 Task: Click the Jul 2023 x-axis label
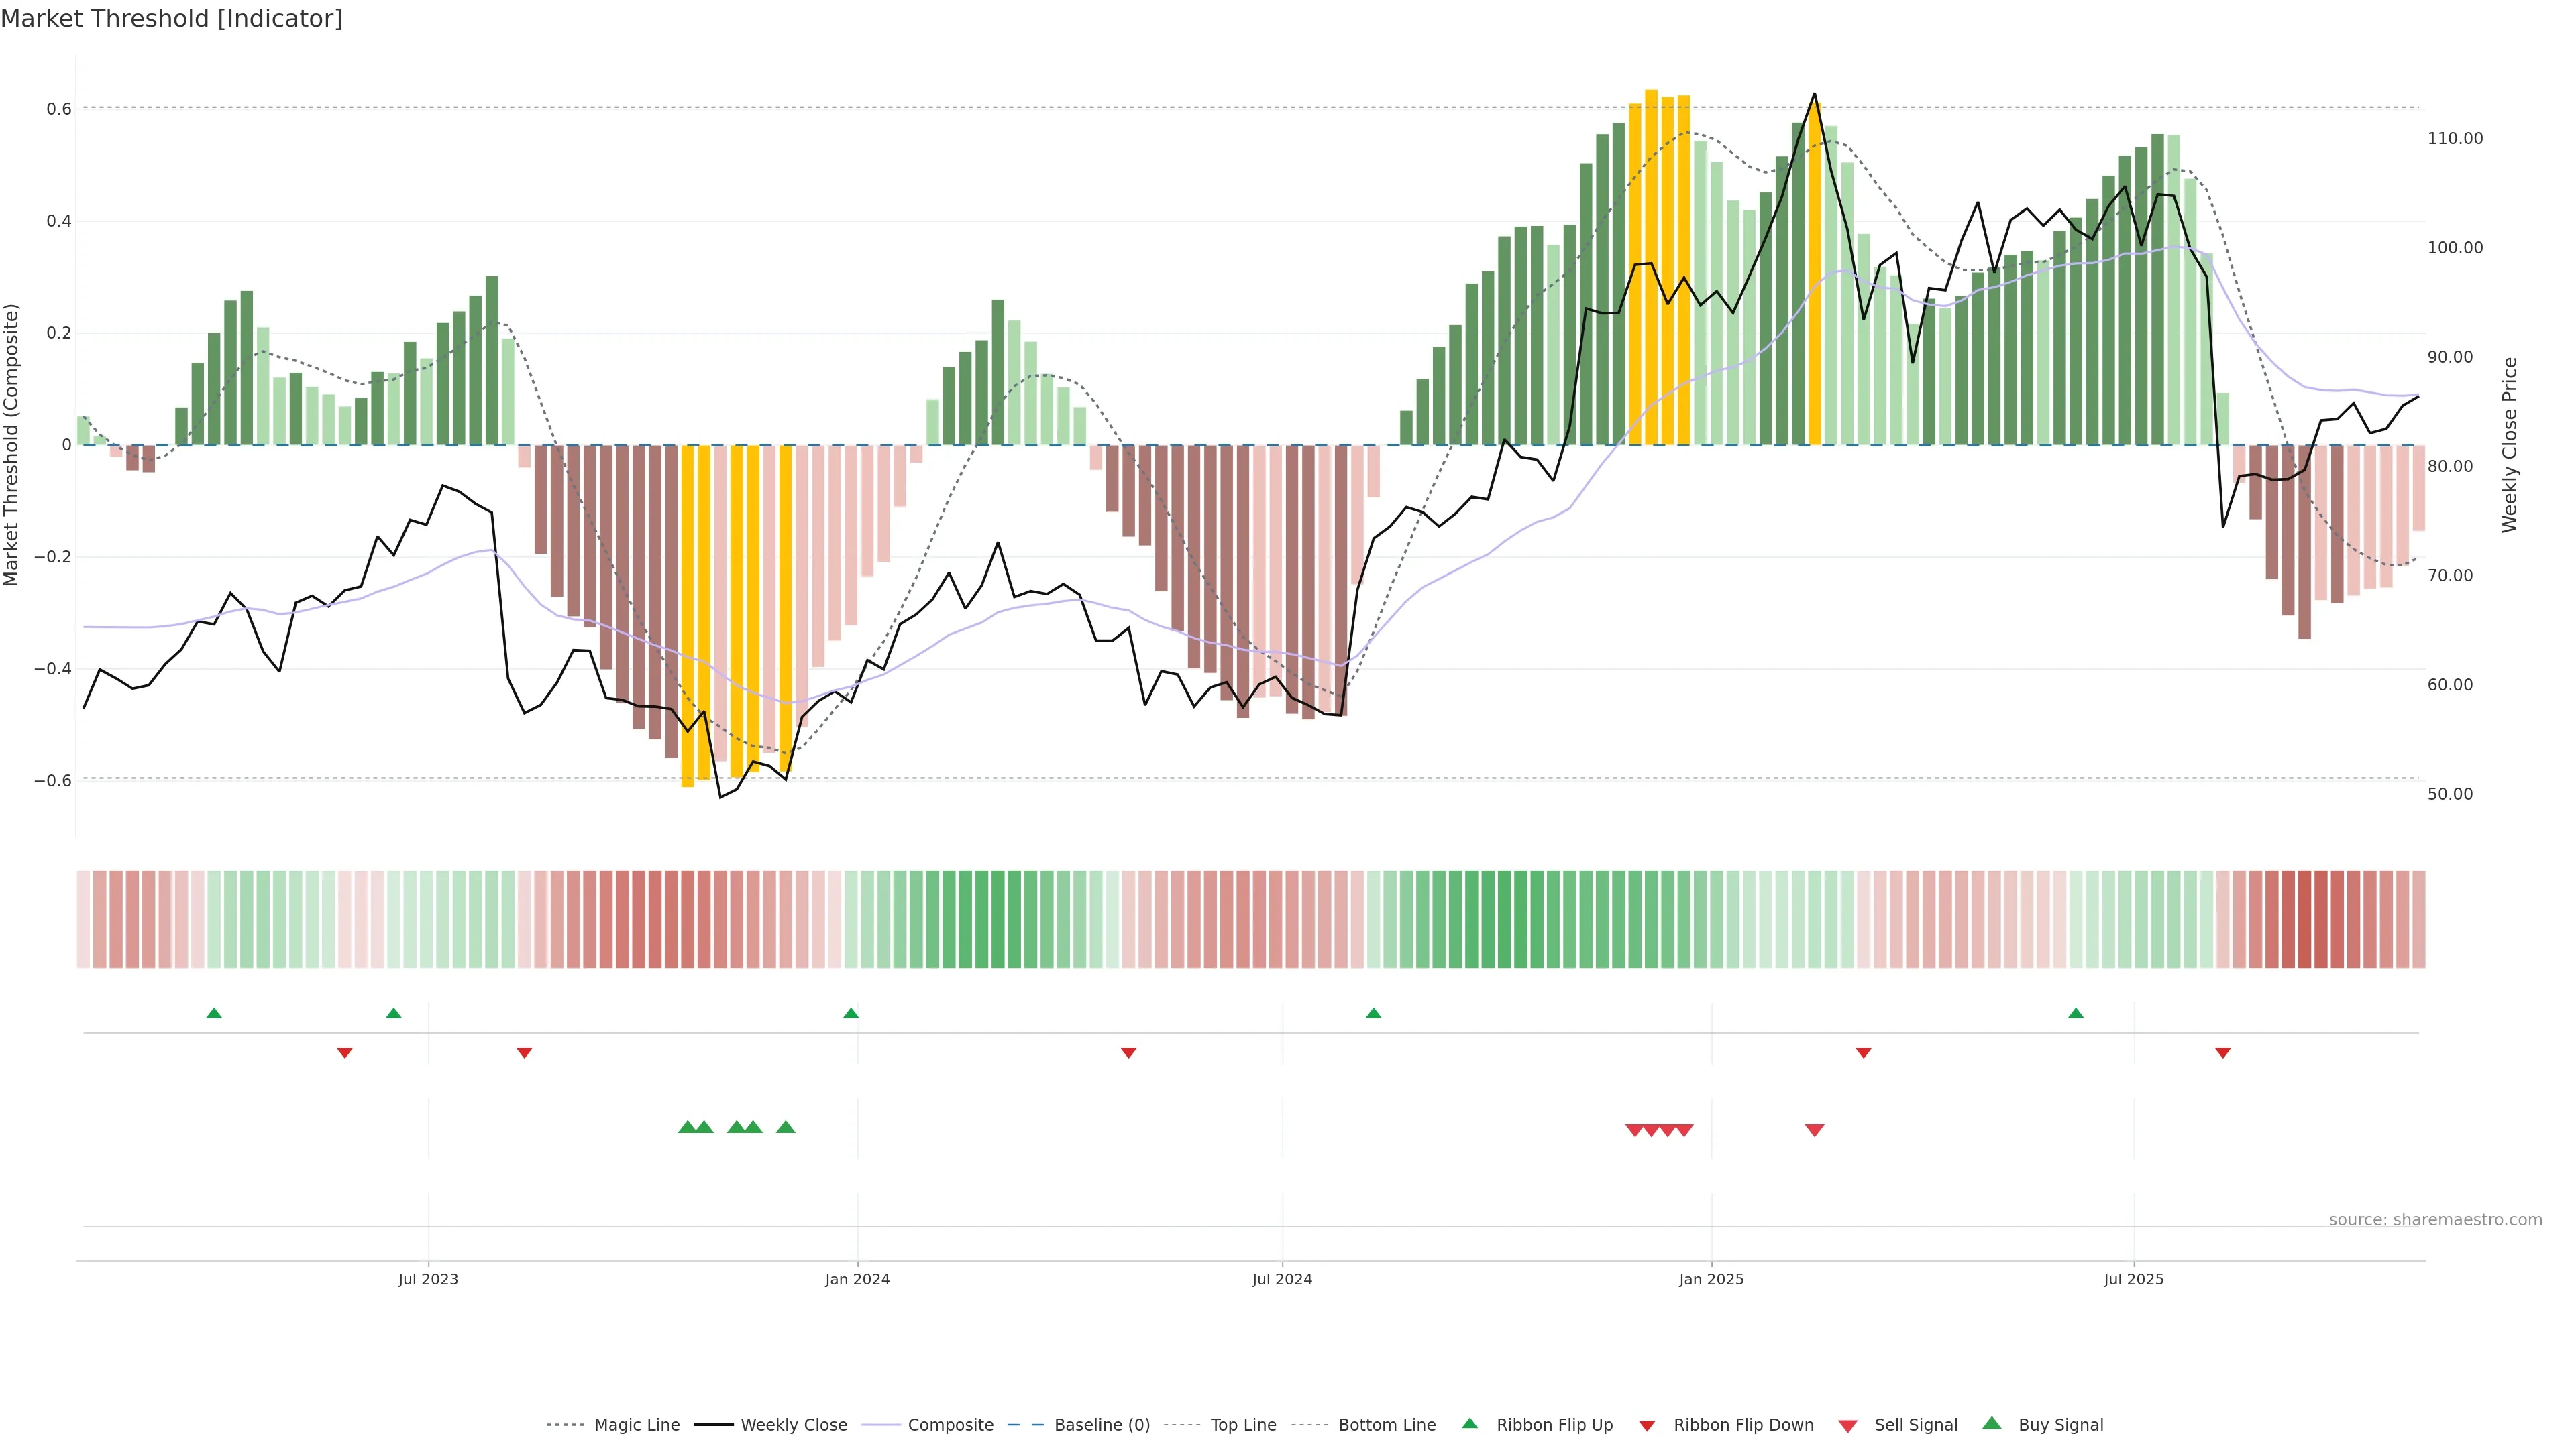428,1279
